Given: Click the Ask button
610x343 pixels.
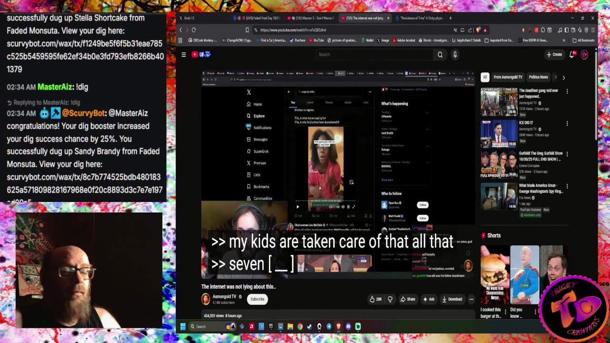Looking at the screenshot, I should (x=429, y=299).
